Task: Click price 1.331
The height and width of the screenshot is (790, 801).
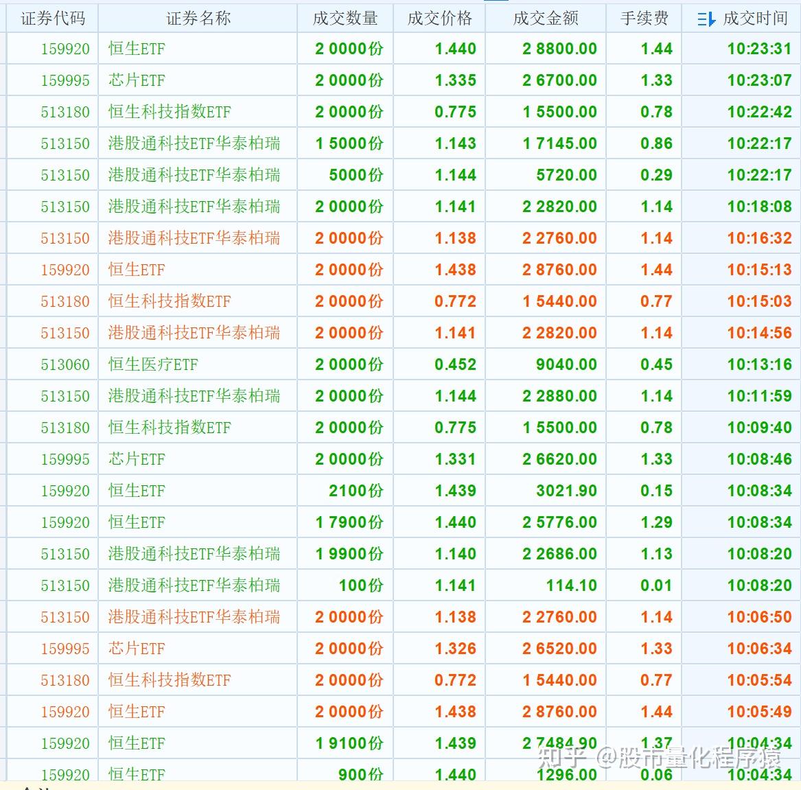Action: click(455, 460)
